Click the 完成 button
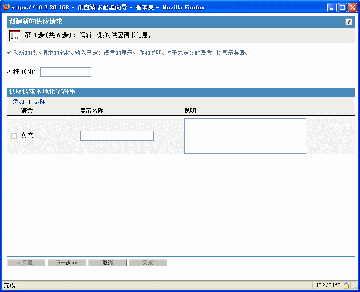 [x=148, y=262]
